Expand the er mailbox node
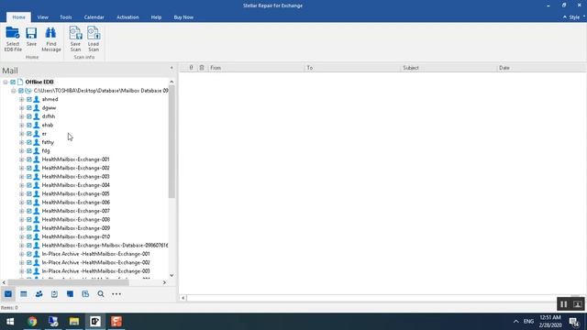The width and height of the screenshot is (587, 330). pos(22,134)
